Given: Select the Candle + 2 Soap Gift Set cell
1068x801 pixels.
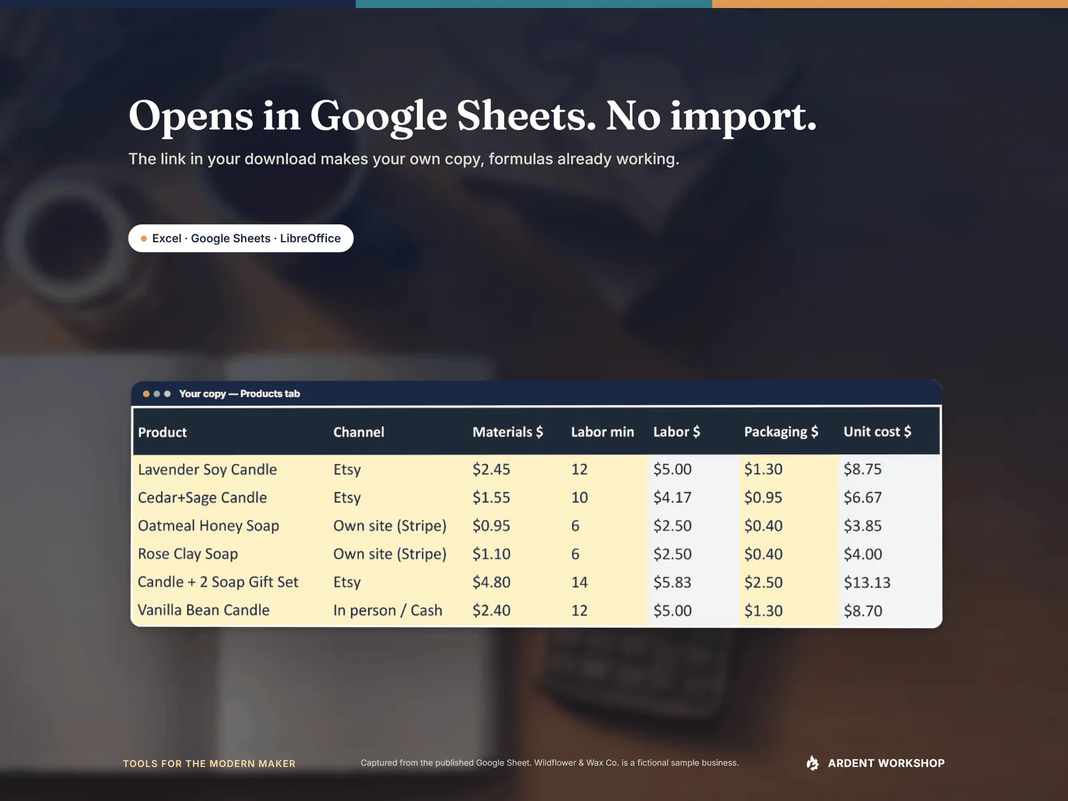Looking at the screenshot, I should 218,582.
